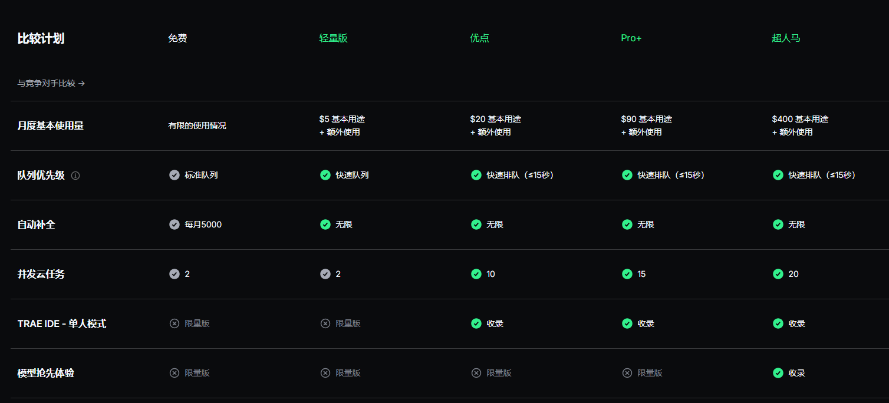Click the green check in 超人马 模型抢先体验 row
The image size is (889, 403).
[778, 373]
